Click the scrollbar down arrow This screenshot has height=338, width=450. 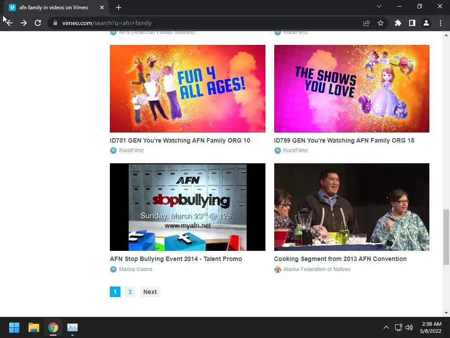446,313
